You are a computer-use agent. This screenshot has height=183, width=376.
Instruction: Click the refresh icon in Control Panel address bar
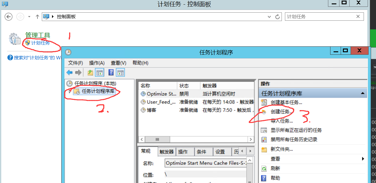(278, 16)
